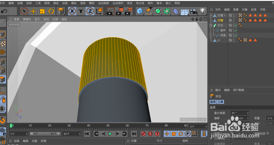Toggle visibility dots for U object
Image resolution: width=274 pixels, height=145 pixels.
(234, 40)
